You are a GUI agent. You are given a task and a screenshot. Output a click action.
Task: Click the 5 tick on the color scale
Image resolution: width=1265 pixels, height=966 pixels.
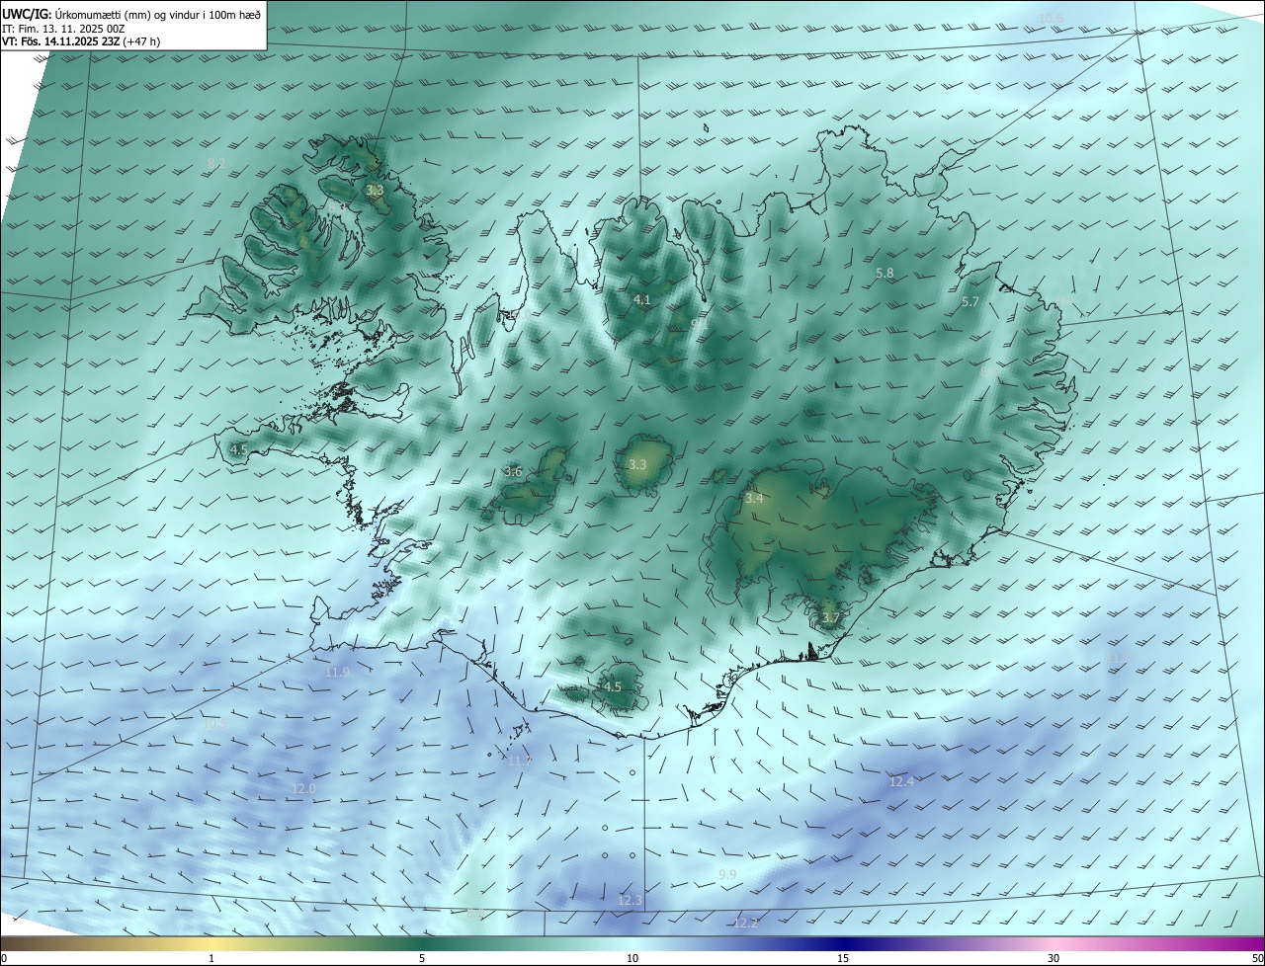tap(422, 958)
